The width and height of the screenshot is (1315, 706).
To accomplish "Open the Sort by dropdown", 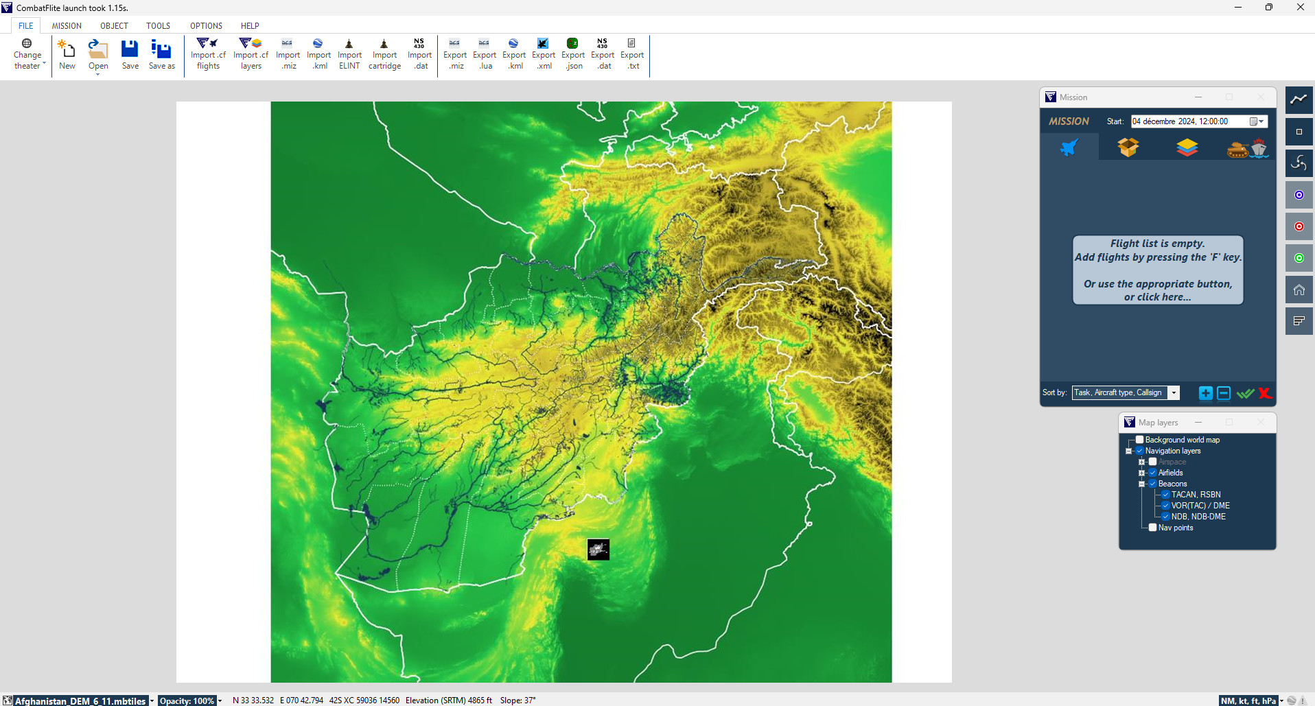I will pos(1173,392).
